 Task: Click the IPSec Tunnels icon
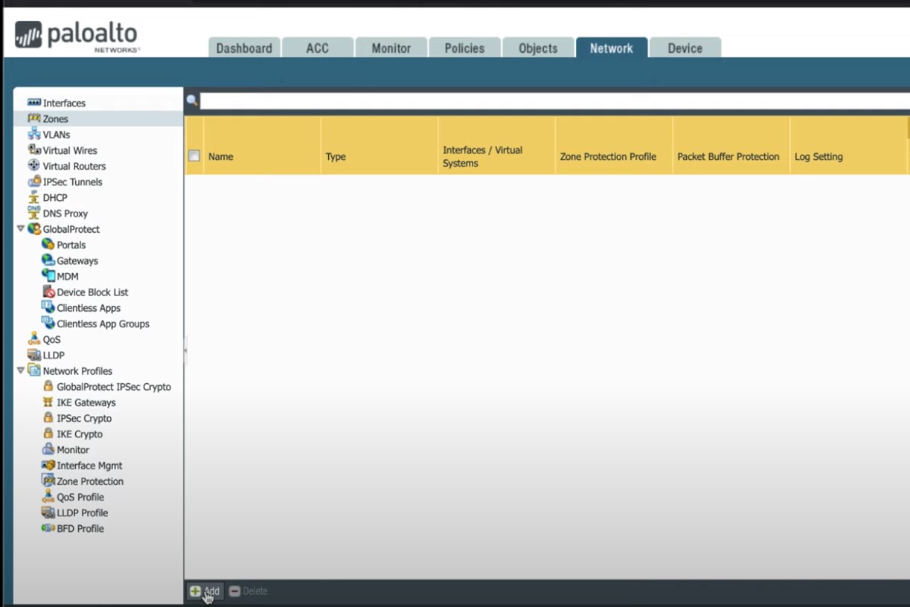click(x=34, y=182)
